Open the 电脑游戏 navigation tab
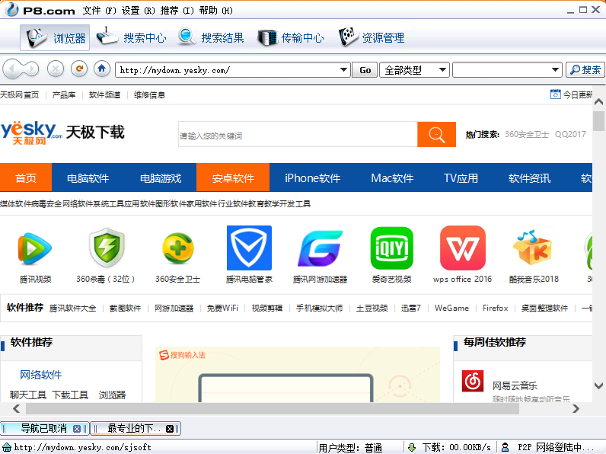Image resolution: width=606 pixels, height=454 pixels. coord(161,177)
